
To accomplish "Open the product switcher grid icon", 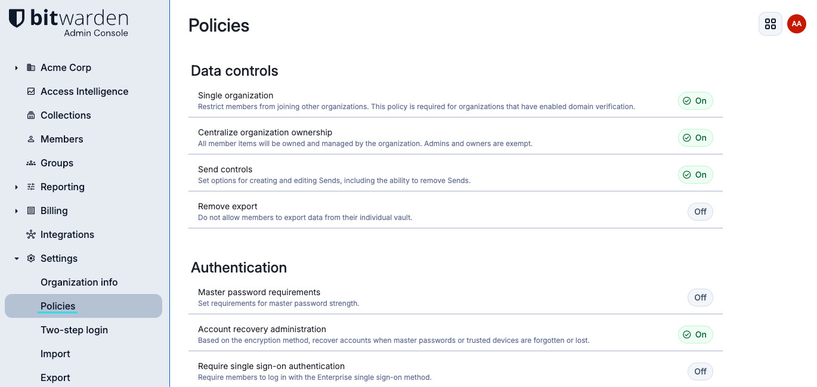I will tap(770, 24).
